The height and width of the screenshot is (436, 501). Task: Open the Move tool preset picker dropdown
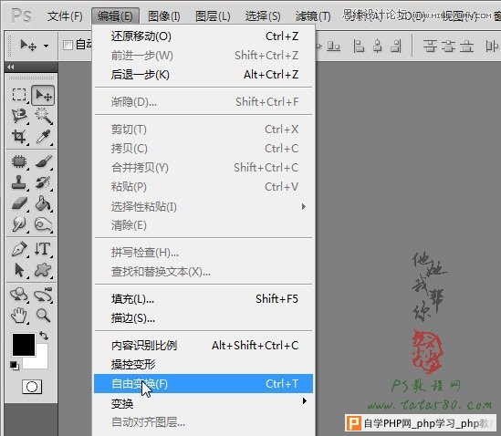coord(47,46)
